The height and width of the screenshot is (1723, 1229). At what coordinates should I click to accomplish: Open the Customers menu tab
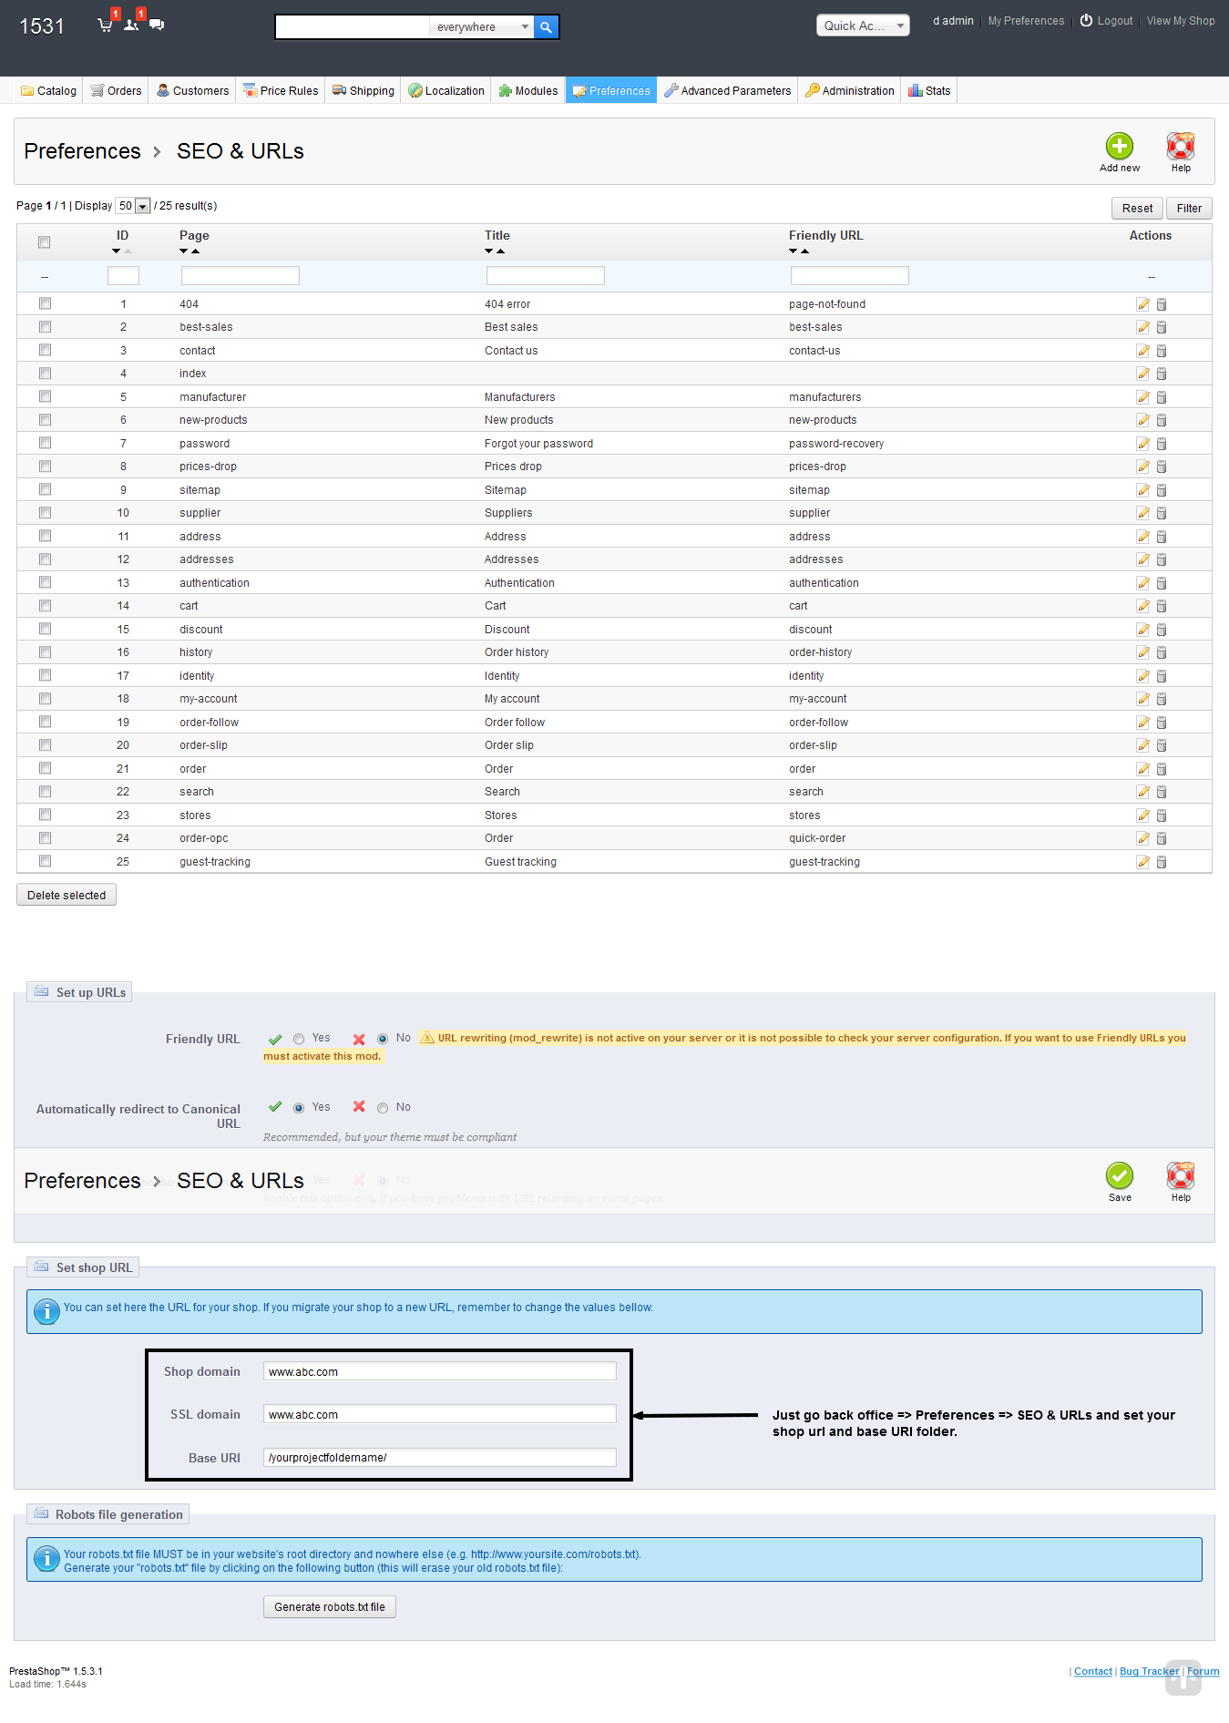192,90
